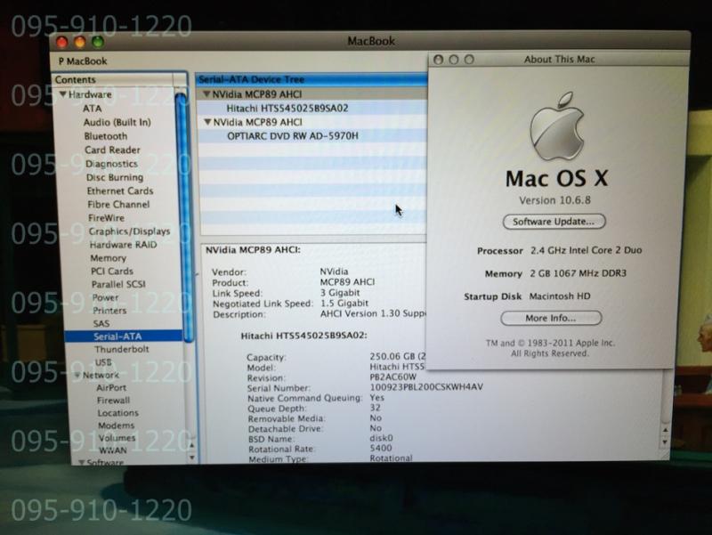Select Bluetooth in the sidebar
The height and width of the screenshot is (535, 712).
click(x=106, y=136)
